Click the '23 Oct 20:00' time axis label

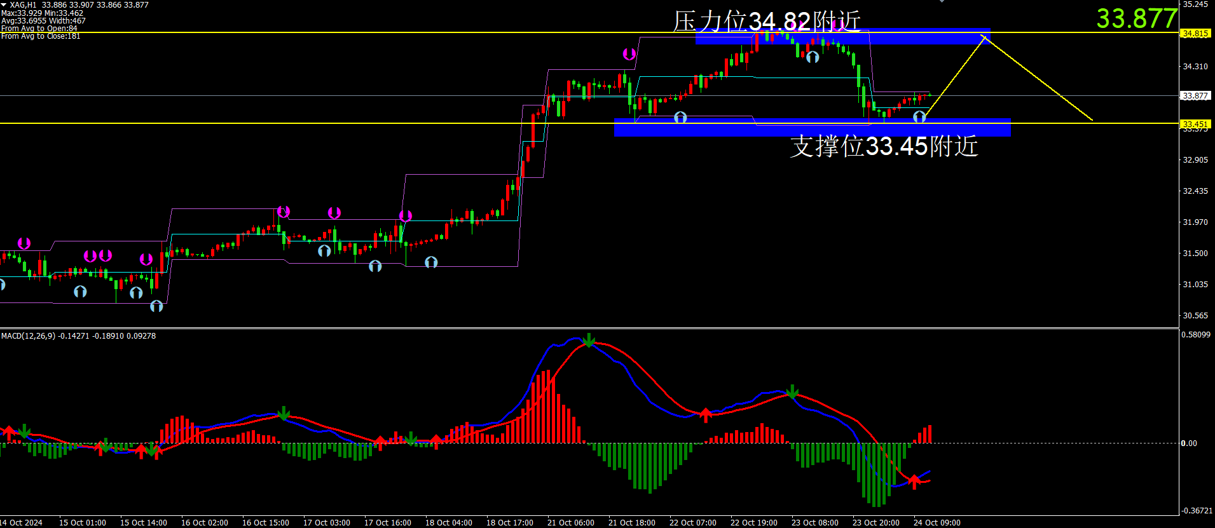click(876, 522)
